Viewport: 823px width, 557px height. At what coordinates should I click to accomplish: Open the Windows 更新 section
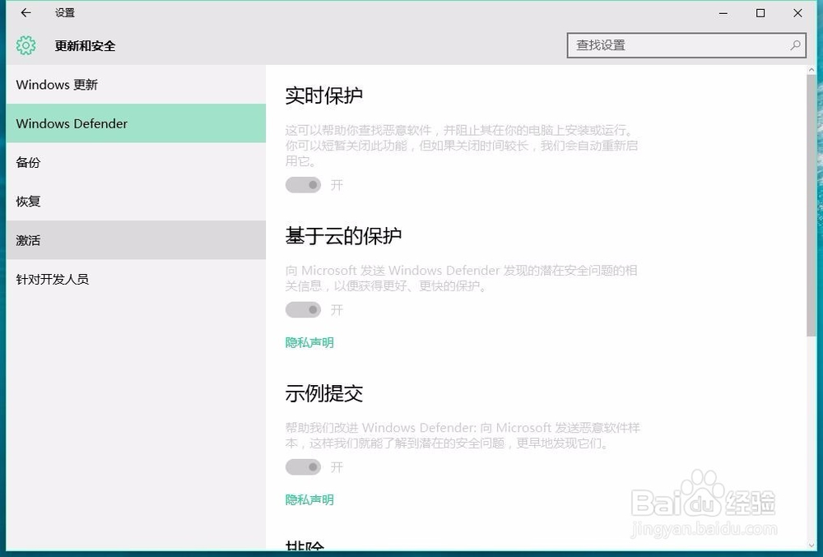(57, 85)
